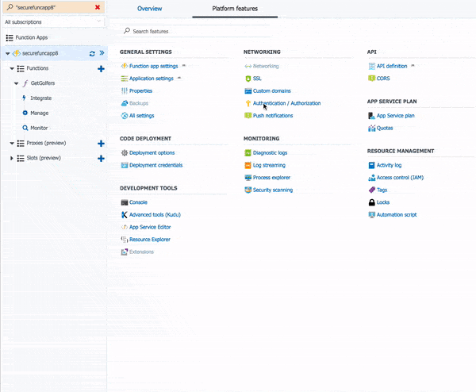
Task: Click the Quotas chart icon
Action: click(x=371, y=128)
